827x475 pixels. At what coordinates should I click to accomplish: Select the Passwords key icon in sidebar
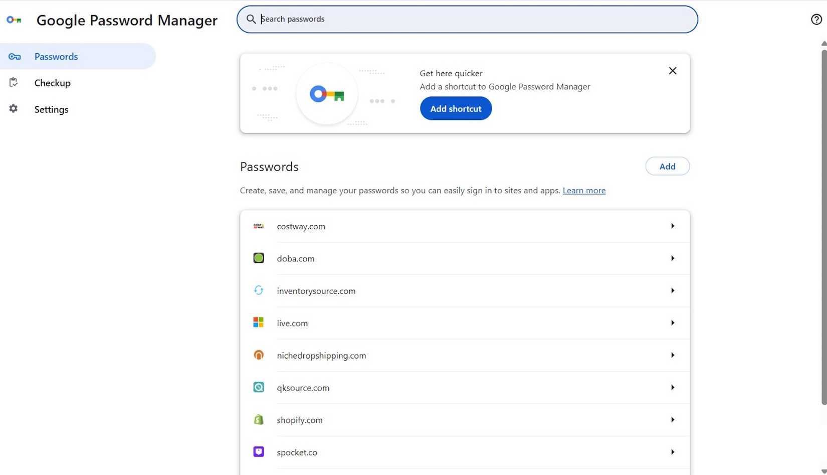tap(14, 56)
